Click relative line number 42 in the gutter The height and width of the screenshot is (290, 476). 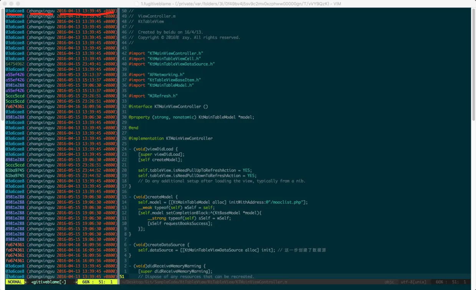pyautogui.click(x=124, y=53)
